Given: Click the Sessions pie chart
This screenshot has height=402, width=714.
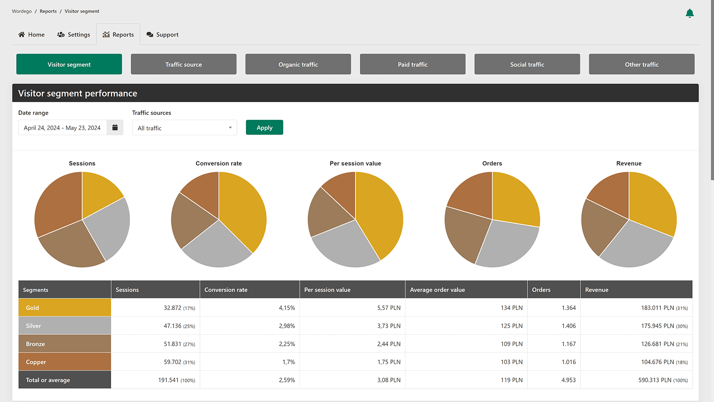Looking at the screenshot, I should (x=82, y=219).
